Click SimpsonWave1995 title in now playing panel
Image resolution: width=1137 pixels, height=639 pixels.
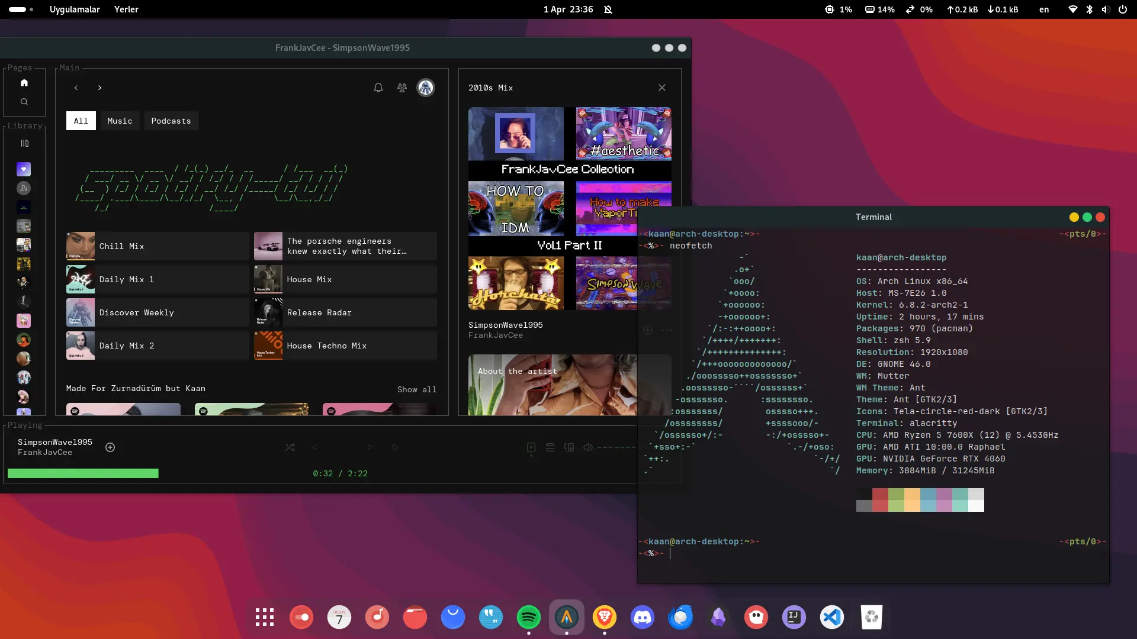505,325
